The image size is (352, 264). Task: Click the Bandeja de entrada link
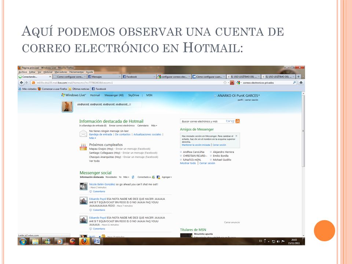pos(100,135)
